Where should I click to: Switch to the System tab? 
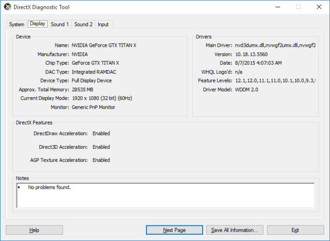pos(17,24)
